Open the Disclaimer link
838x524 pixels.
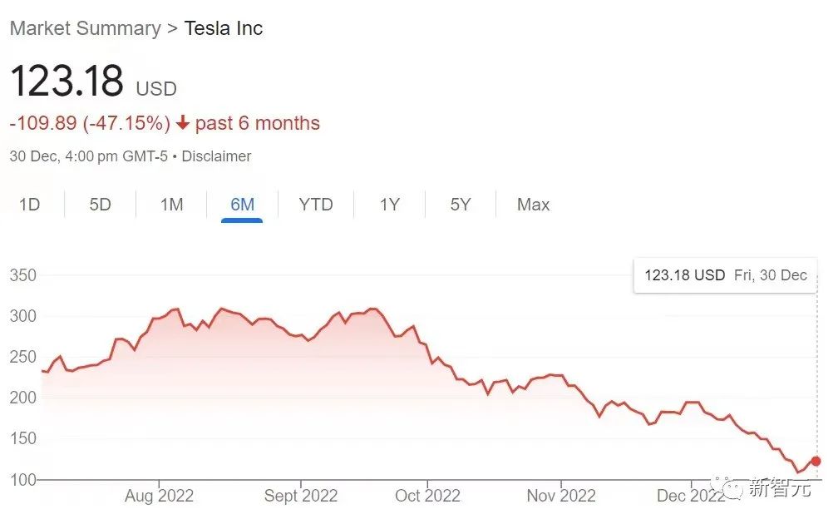216,156
